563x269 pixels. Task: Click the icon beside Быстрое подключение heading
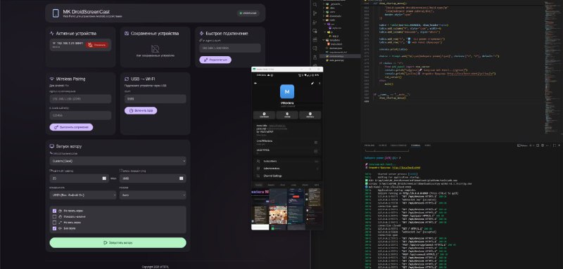[x=201, y=33]
